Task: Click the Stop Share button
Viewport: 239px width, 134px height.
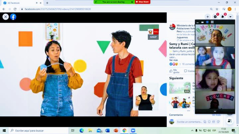Action: (142, 2)
